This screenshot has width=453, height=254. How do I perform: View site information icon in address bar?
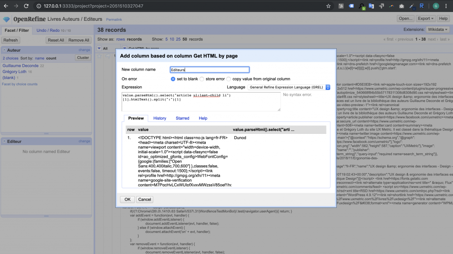click(38, 6)
